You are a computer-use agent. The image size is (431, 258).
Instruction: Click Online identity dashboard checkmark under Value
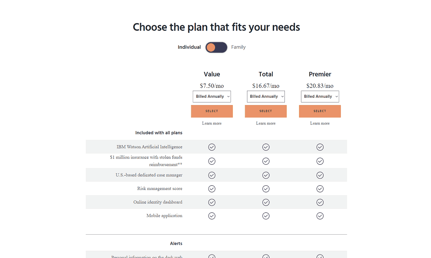tap(212, 202)
